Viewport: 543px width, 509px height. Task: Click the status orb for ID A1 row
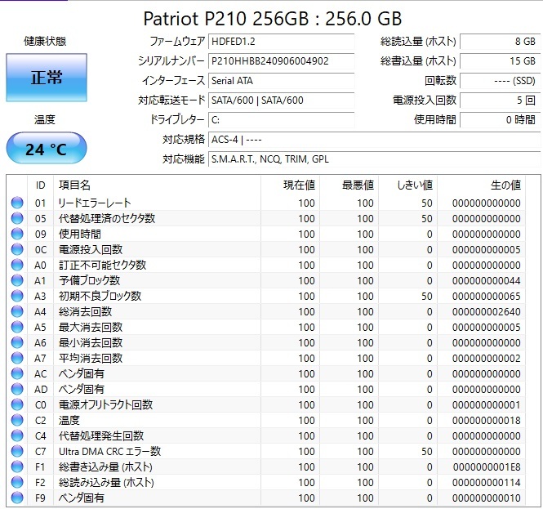17,281
